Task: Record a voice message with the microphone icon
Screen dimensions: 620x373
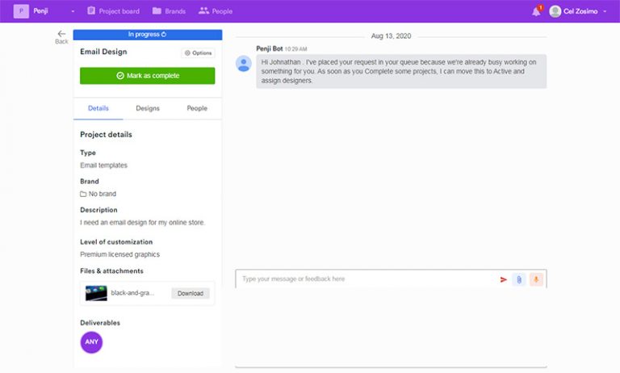Action: point(535,279)
